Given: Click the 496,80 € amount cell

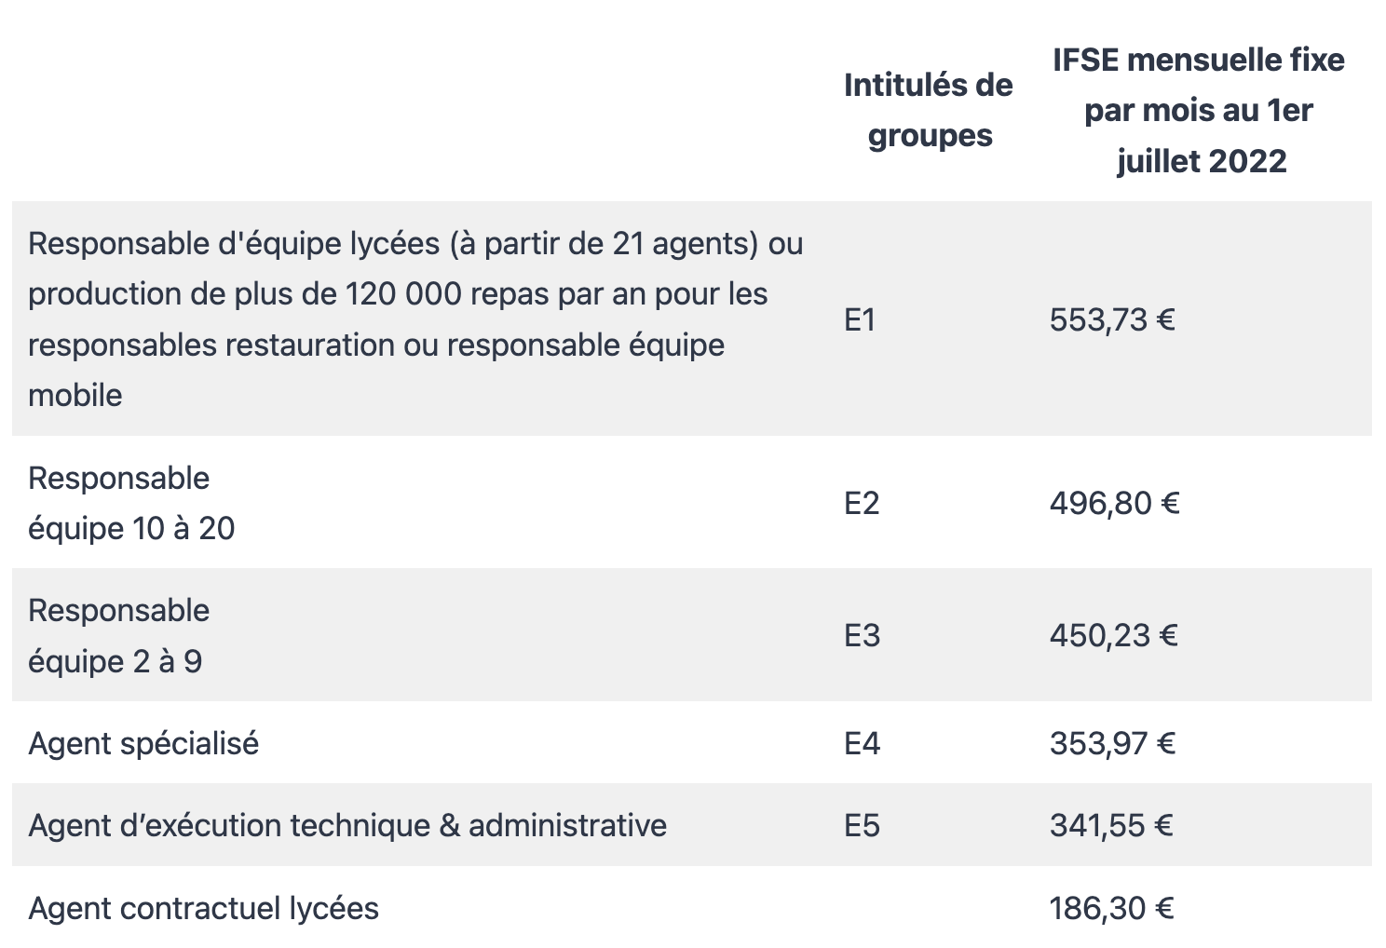Looking at the screenshot, I should coord(1114,504).
